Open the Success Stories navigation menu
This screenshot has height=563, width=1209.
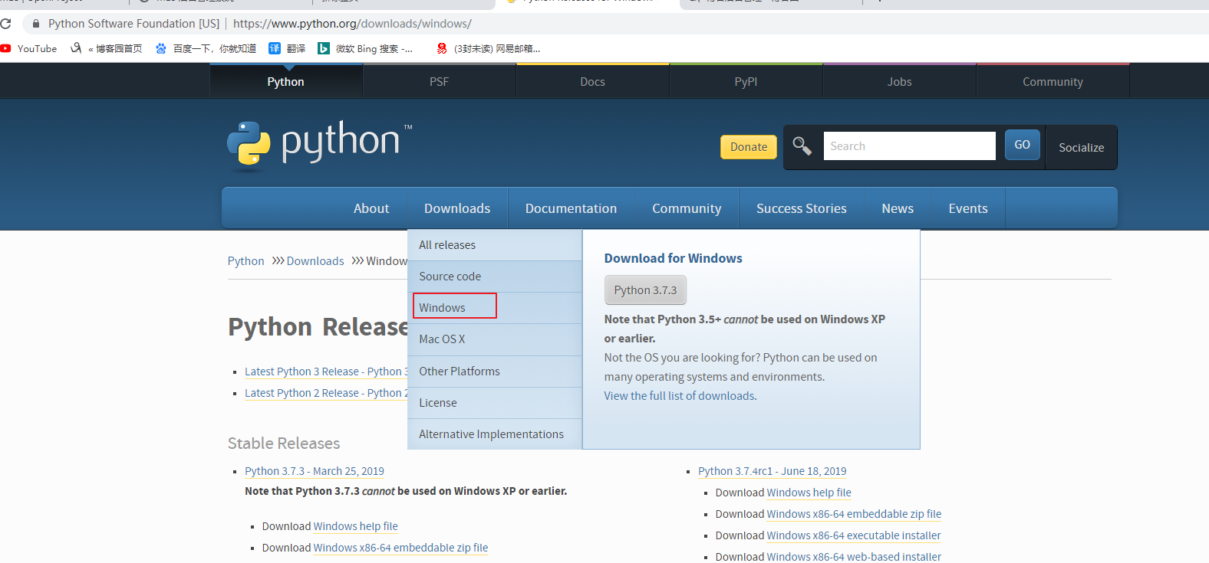click(x=802, y=208)
